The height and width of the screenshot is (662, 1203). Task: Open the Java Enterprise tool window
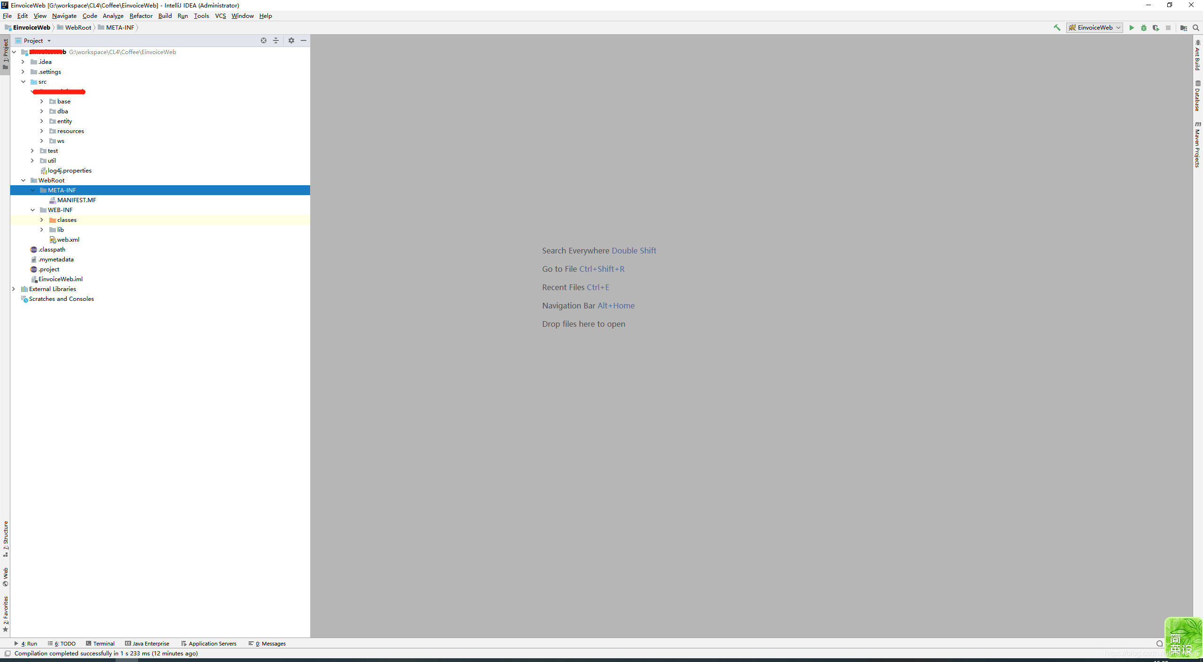(x=147, y=644)
